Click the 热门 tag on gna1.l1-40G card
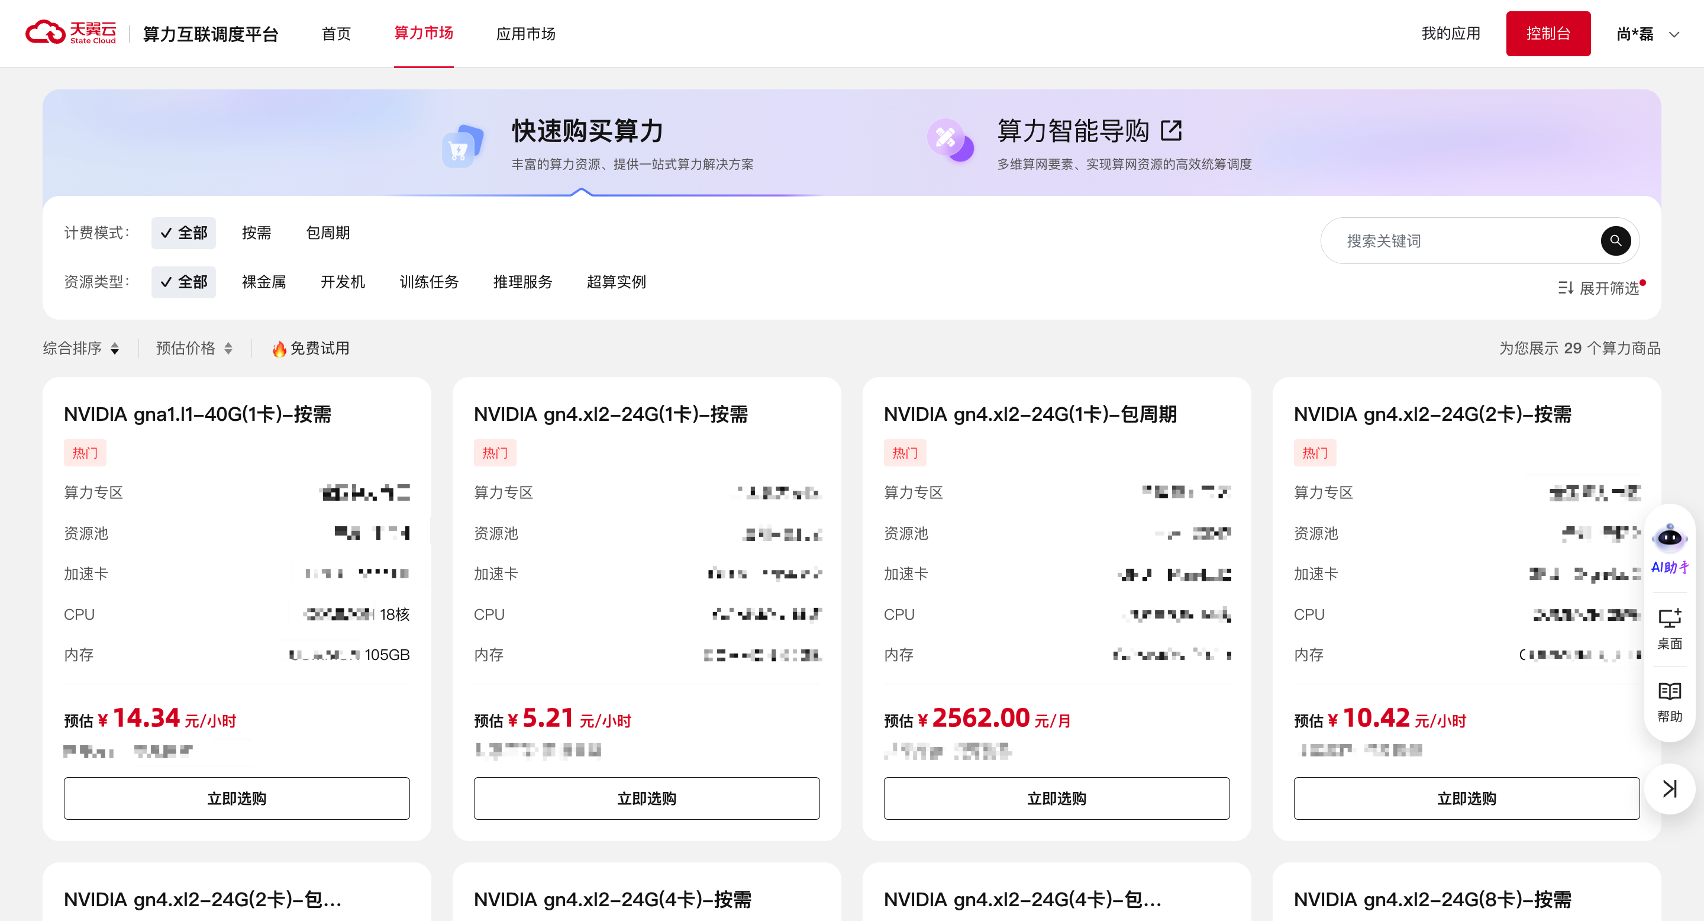The height and width of the screenshot is (921, 1704). coord(85,453)
